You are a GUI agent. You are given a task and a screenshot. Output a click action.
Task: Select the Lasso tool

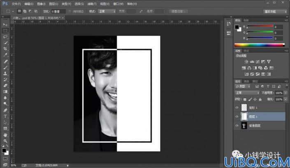point(5,37)
